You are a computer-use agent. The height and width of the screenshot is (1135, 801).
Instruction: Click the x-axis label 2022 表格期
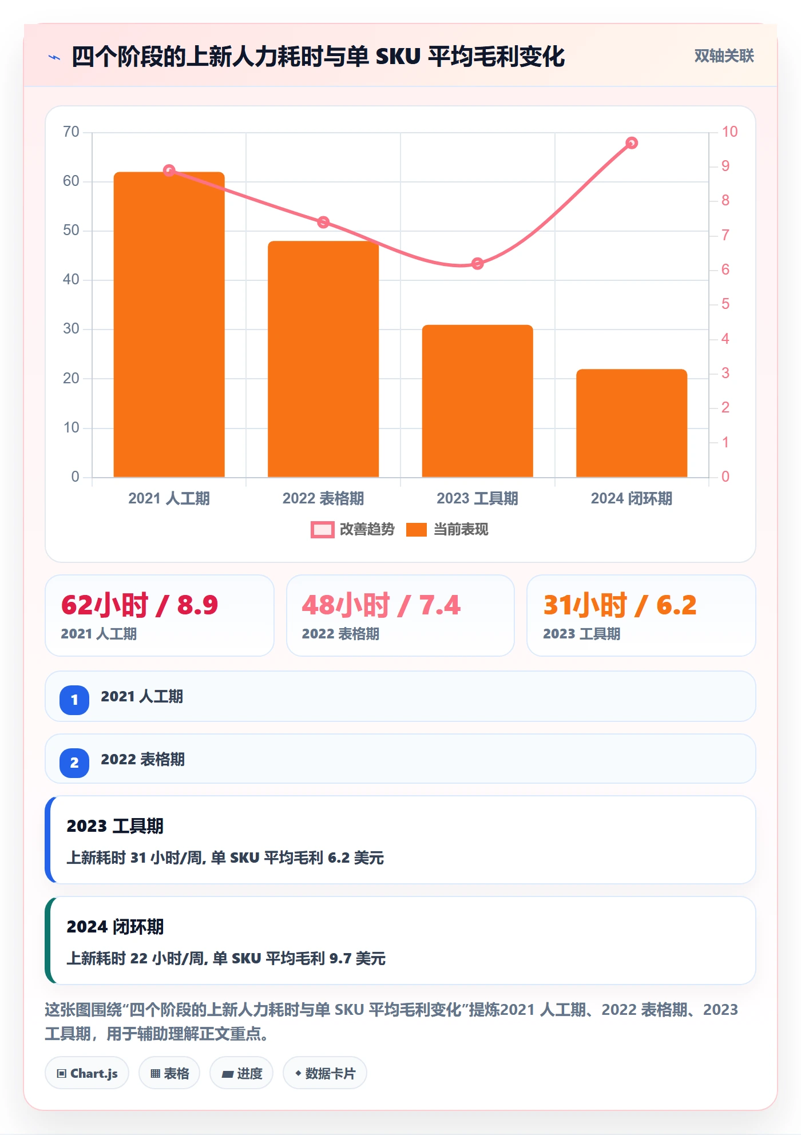point(323,498)
